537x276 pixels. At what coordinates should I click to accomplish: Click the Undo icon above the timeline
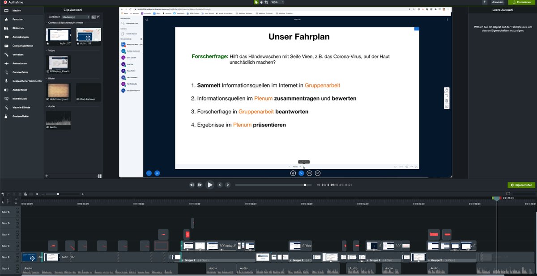pyautogui.click(x=3, y=194)
